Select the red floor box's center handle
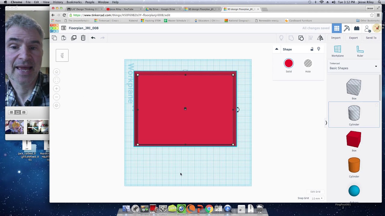The image size is (385, 216). coord(185,109)
